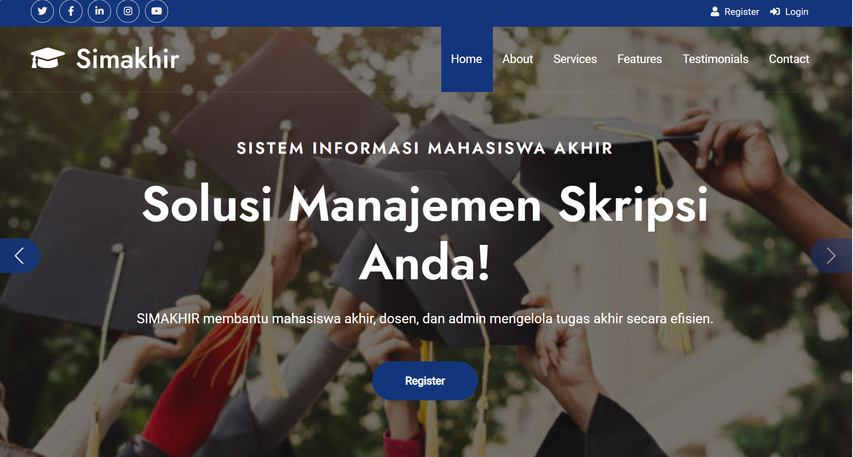Open the Features menu item
Screen dimensions: 853x457
point(639,59)
